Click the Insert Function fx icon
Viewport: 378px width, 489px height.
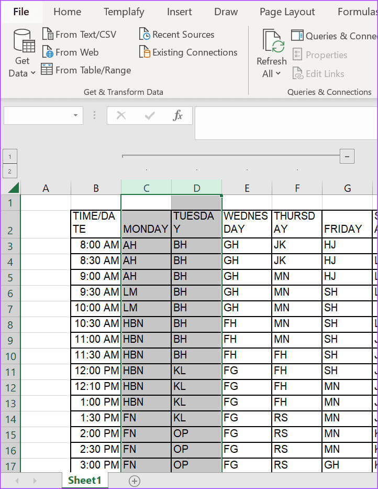[x=178, y=116]
